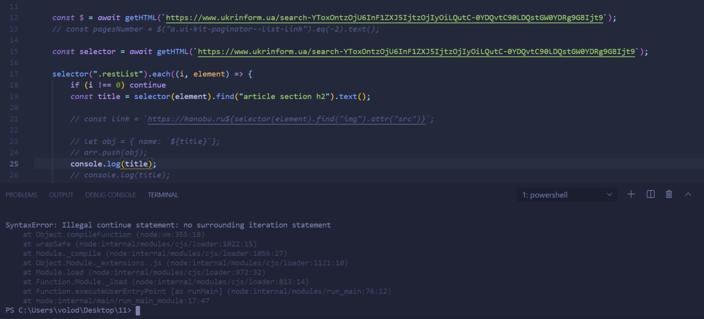
Task: Click 'at Module._compile' stack trace line
Action: (155, 253)
